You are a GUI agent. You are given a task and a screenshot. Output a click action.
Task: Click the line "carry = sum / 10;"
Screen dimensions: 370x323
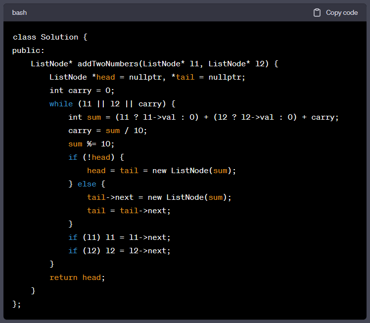[108, 131]
